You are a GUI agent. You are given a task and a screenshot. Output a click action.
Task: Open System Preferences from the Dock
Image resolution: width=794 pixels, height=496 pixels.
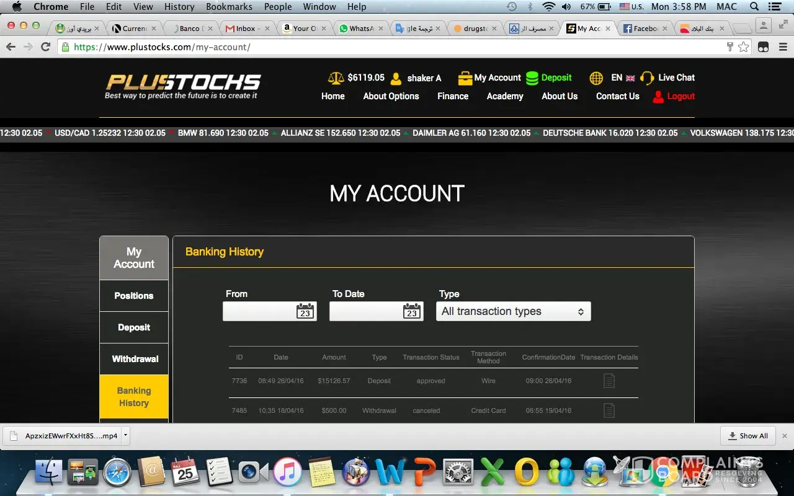tap(458, 473)
